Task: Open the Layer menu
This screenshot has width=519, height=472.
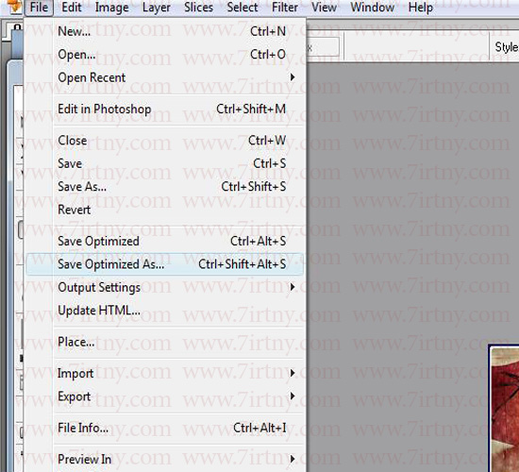Action: coord(157,8)
